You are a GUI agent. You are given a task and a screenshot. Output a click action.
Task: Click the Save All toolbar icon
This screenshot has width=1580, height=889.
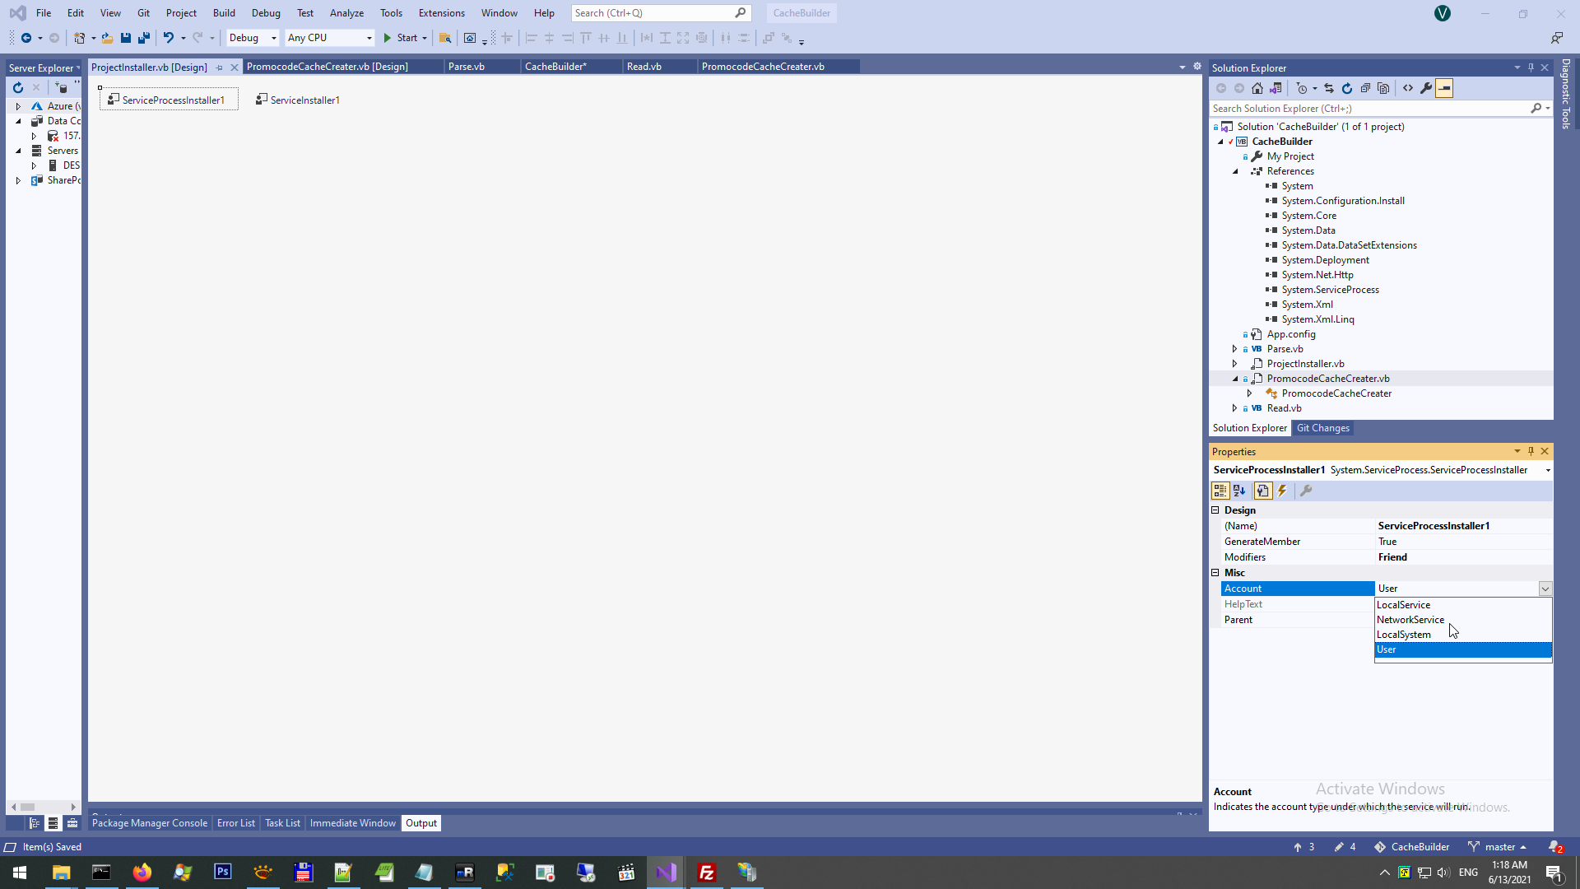pyautogui.click(x=144, y=38)
